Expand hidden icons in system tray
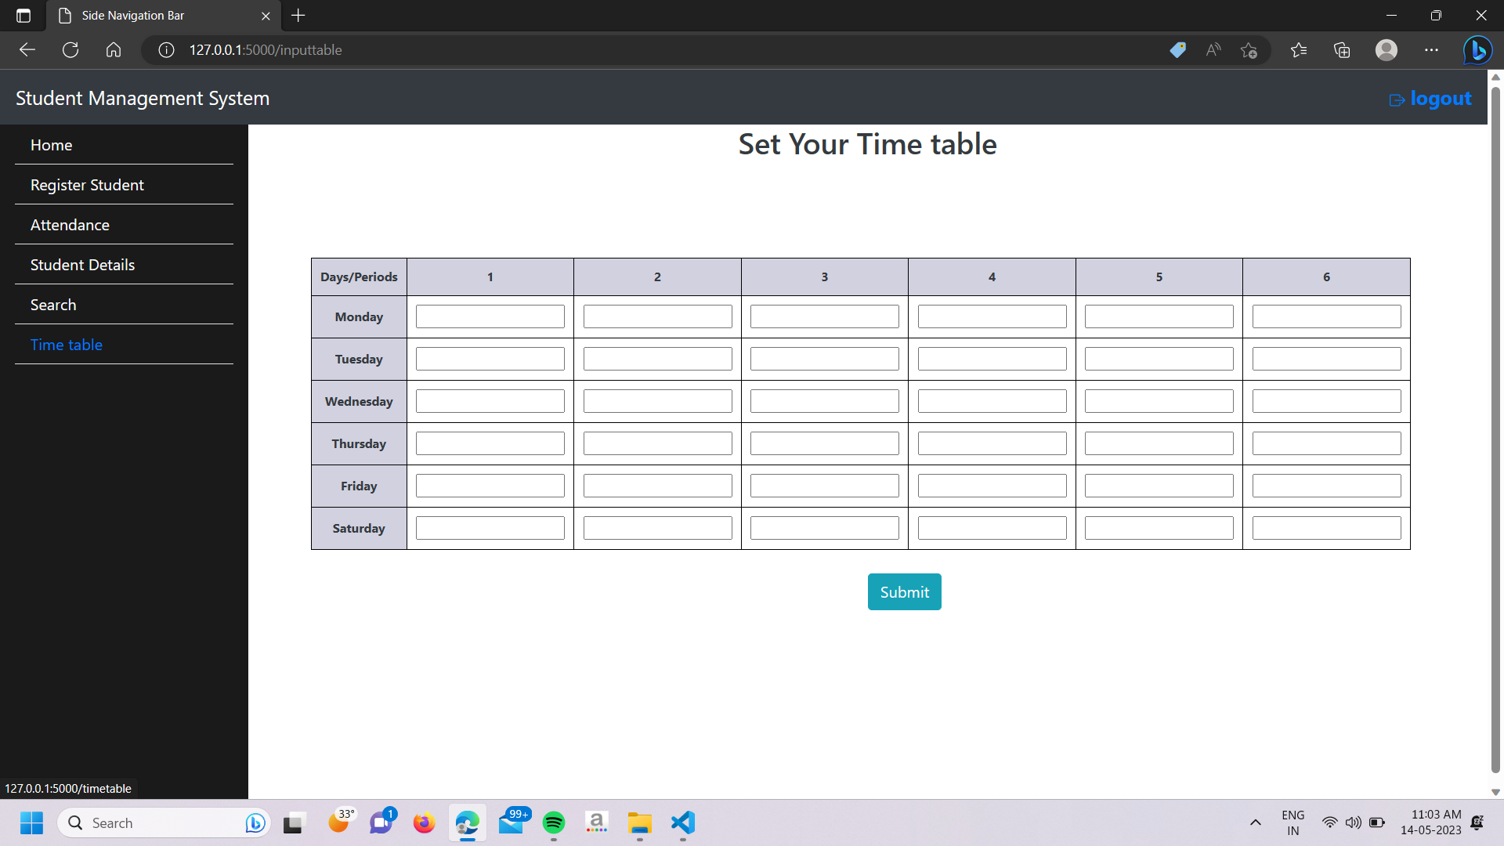The height and width of the screenshot is (846, 1504). click(x=1255, y=822)
